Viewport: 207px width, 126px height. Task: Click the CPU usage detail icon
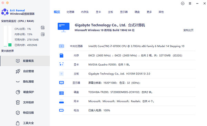pos(43,27)
